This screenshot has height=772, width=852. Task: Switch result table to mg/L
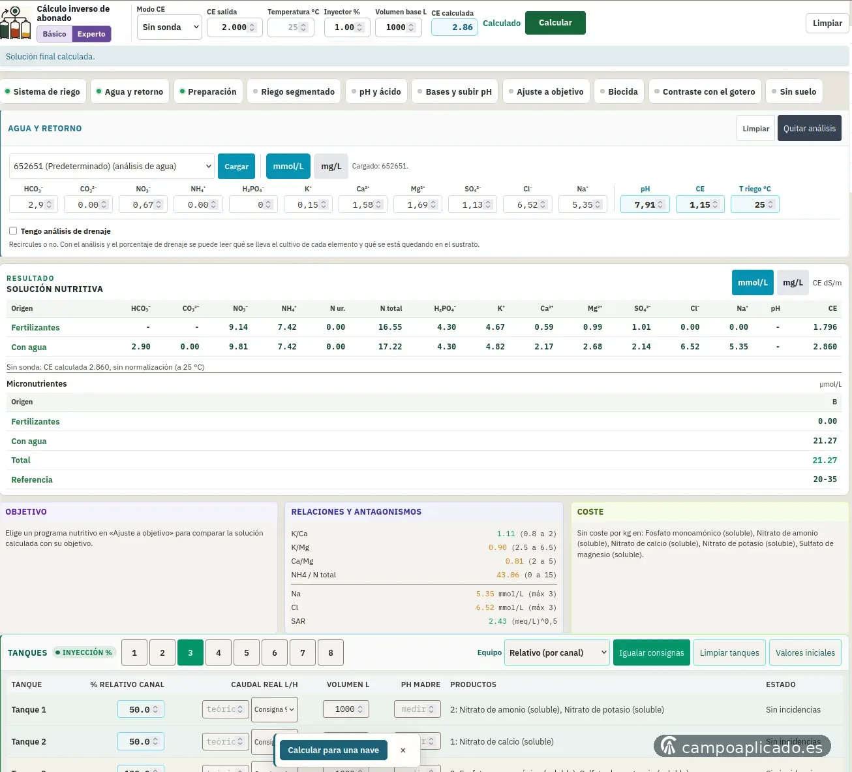pyautogui.click(x=793, y=283)
